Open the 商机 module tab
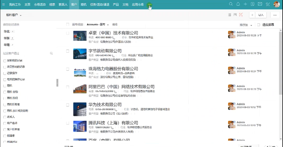The width and height of the screenshot is (283, 147). pos(84,4)
